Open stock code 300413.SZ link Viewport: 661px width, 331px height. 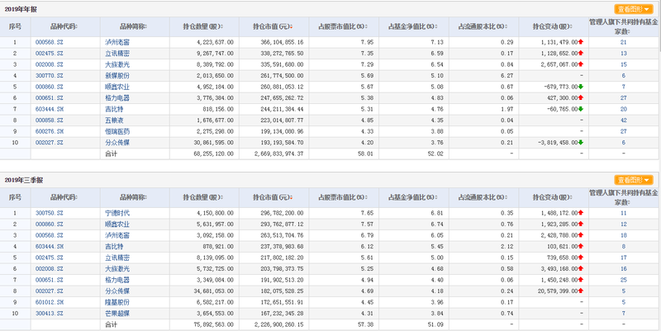tap(50, 314)
